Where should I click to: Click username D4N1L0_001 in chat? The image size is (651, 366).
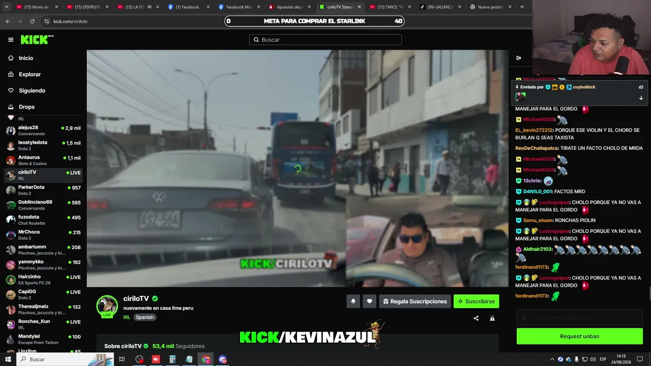click(x=538, y=192)
